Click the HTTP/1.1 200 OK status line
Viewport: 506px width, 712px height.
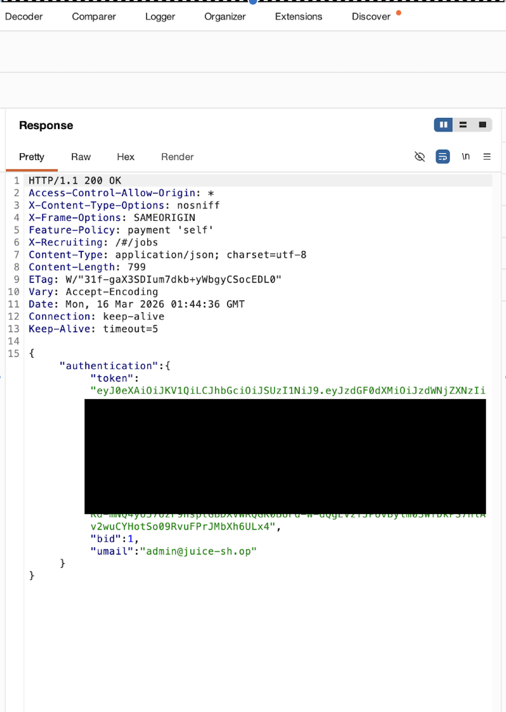tap(75, 181)
